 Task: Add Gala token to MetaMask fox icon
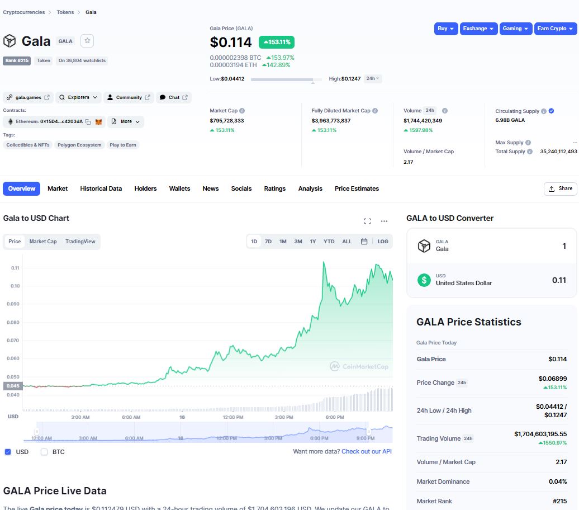(98, 121)
